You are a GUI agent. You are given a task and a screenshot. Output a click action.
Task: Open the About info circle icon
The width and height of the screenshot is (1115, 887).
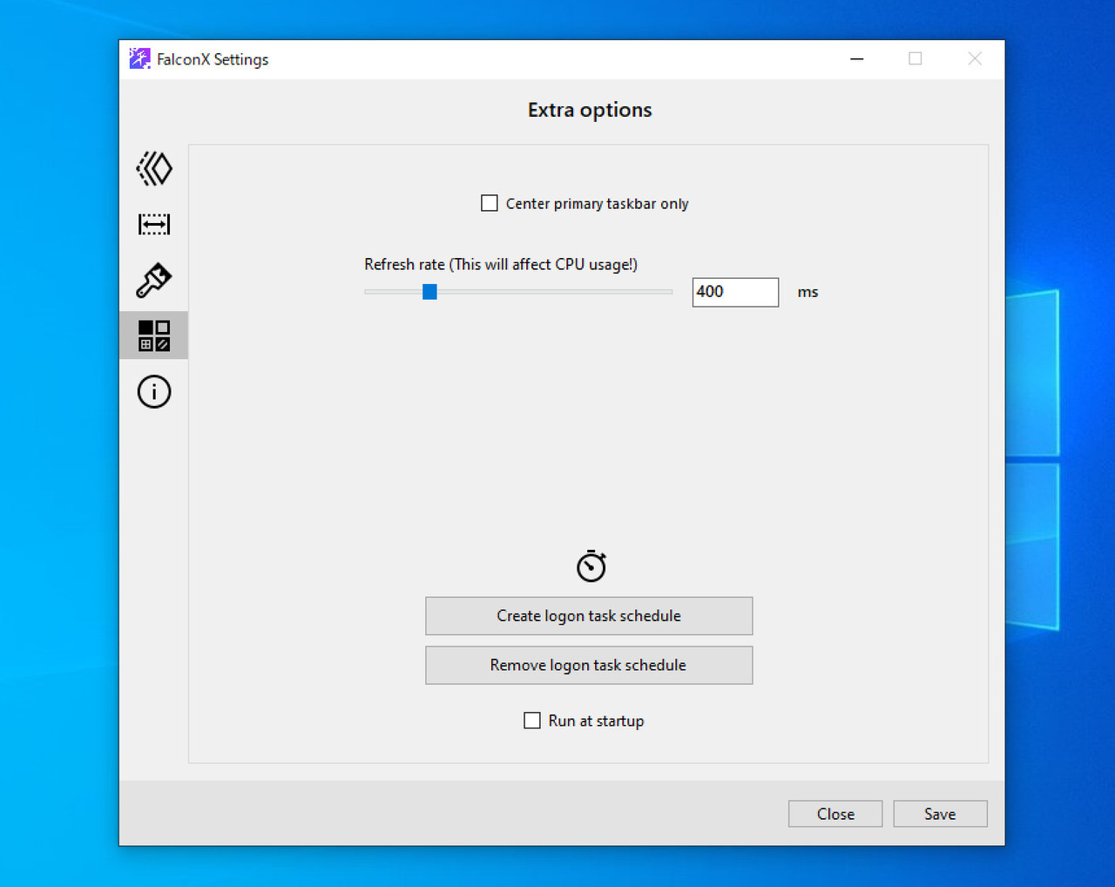coord(154,391)
